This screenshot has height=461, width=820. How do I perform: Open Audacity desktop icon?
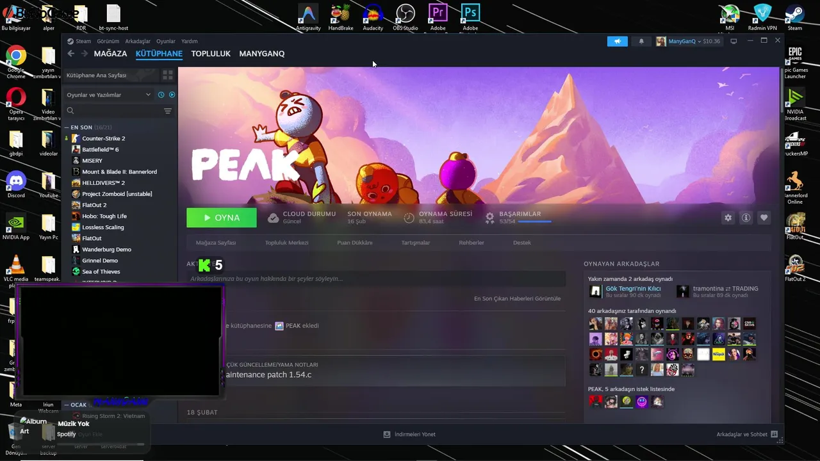[373, 17]
